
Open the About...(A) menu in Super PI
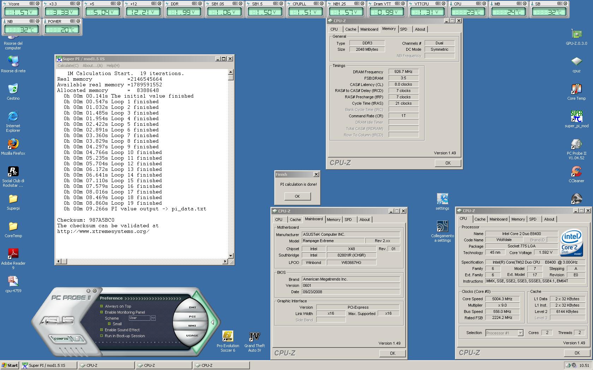[x=92, y=66]
